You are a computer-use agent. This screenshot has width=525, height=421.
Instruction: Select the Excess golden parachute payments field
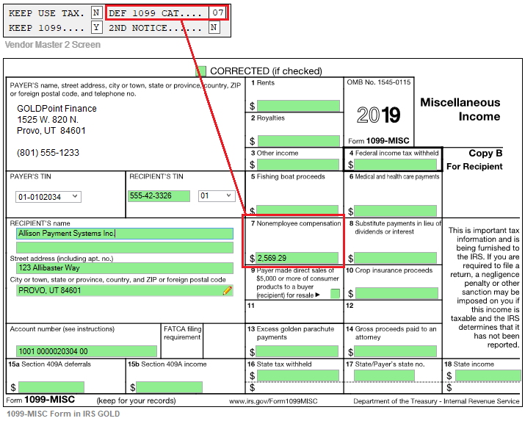[298, 352]
